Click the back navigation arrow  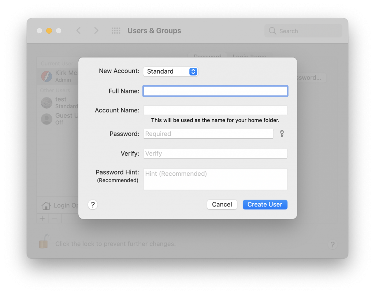tap(79, 31)
